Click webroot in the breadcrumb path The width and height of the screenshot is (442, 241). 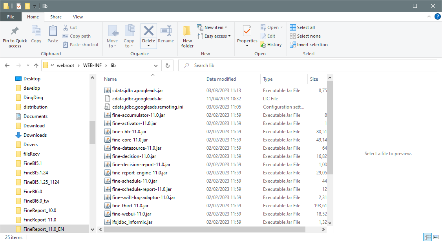pos(66,65)
